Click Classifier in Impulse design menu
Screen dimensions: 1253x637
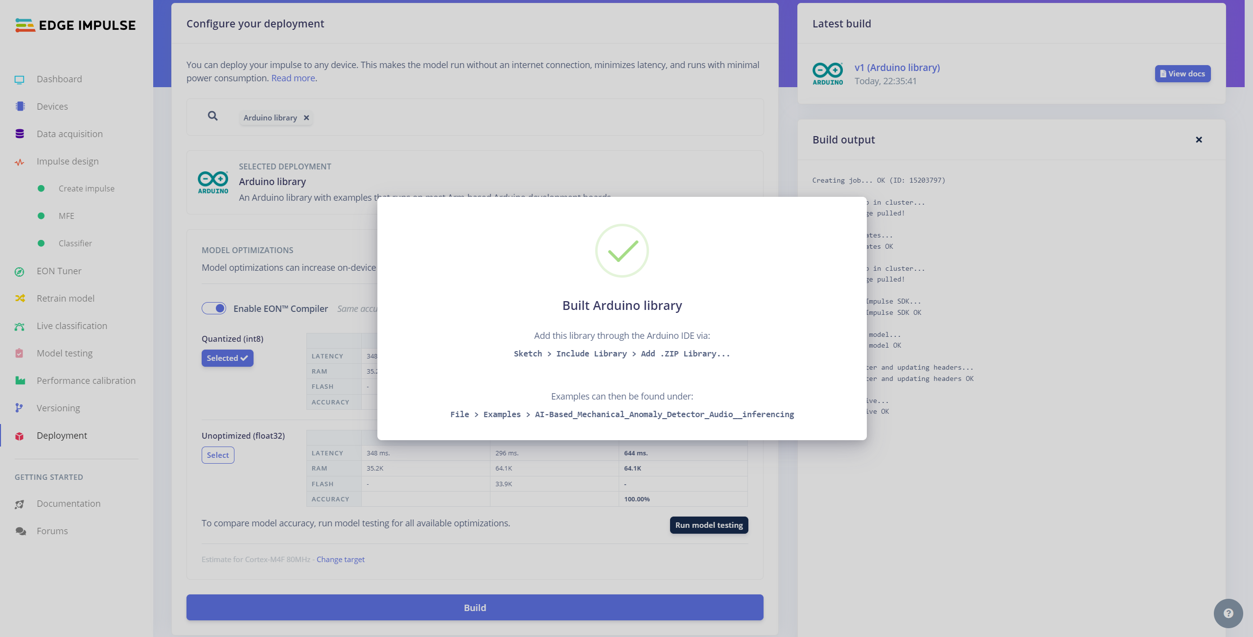tap(75, 243)
